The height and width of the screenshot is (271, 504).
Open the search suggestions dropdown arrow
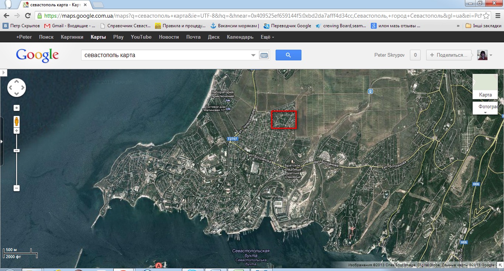coord(253,55)
